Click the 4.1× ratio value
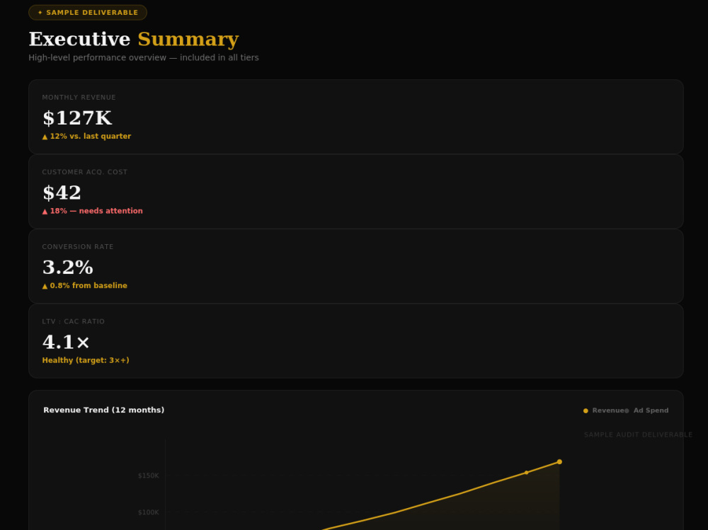The image size is (708, 530). click(x=66, y=342)
